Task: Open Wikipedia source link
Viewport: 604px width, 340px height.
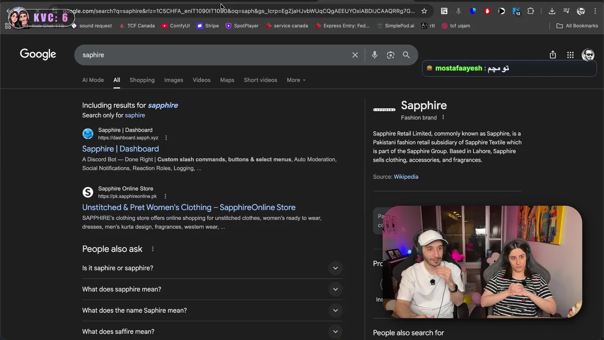Action: (406, 177)
